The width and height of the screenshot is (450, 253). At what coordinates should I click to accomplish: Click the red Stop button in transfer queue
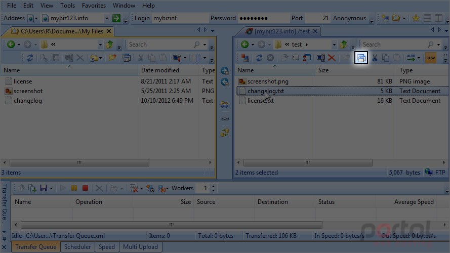85,188
